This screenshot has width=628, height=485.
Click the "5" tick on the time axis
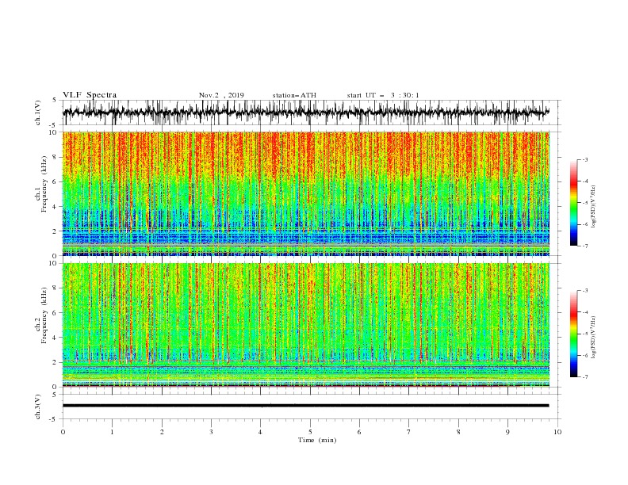(310, 432)
